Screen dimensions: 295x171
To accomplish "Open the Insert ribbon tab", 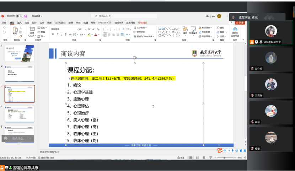I will (x=20, y=22).
